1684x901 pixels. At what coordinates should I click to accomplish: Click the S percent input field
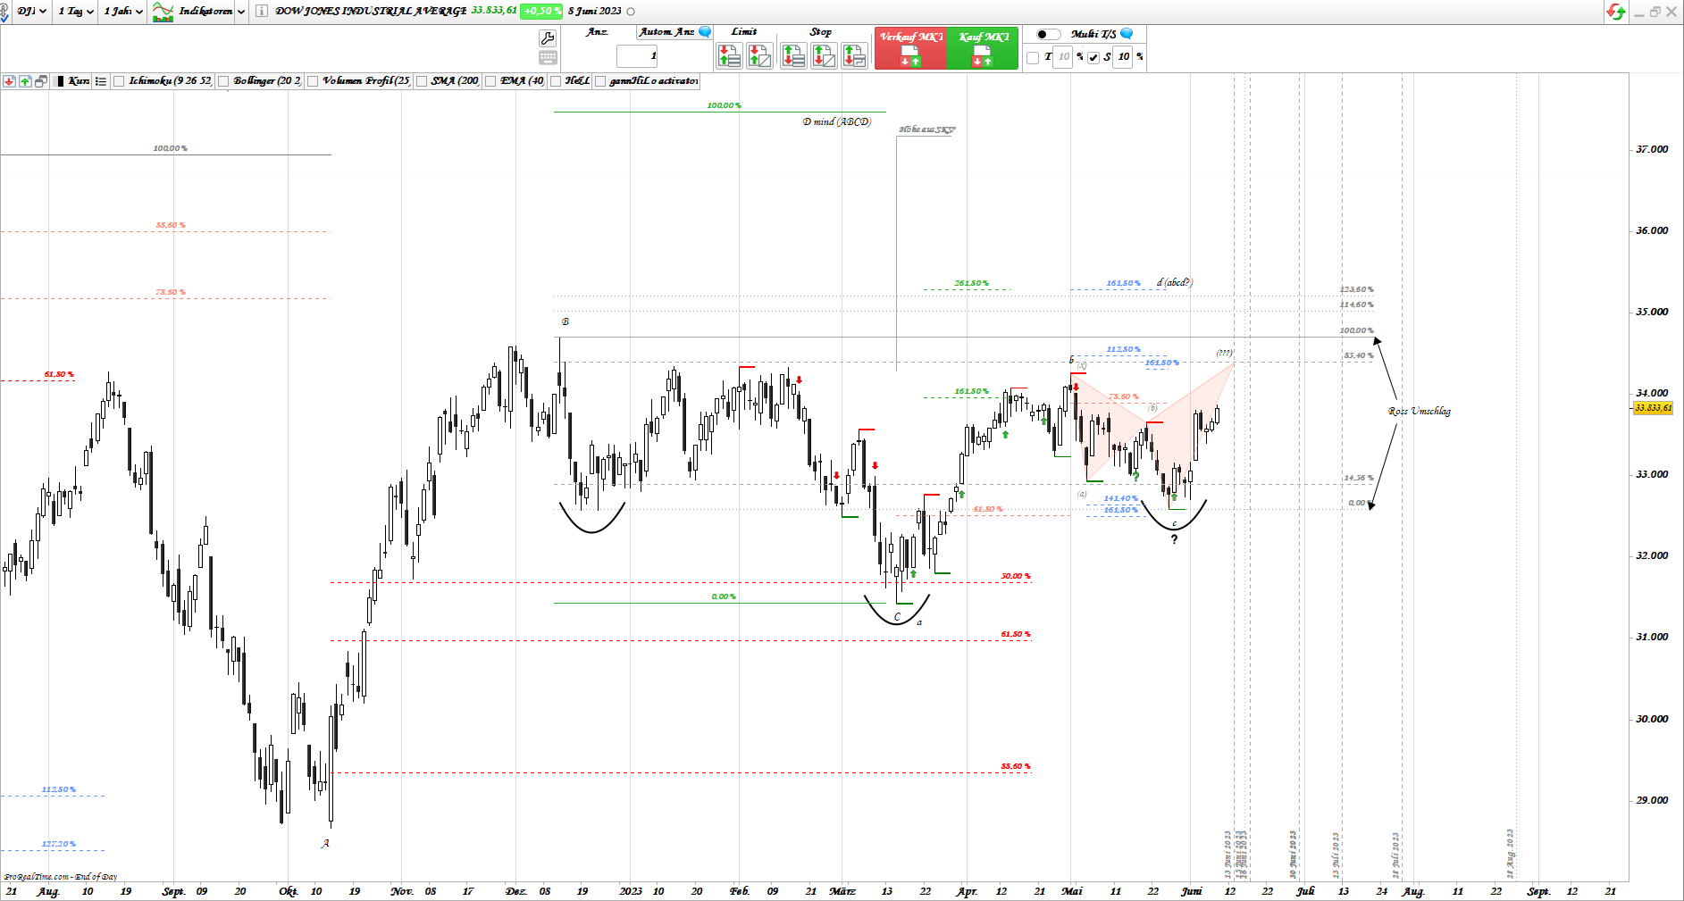[1124, 57]
